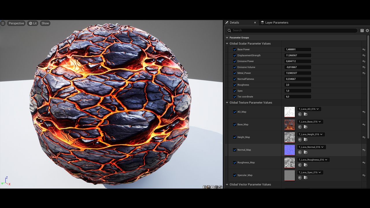
Task: Browse to Specular_Map asset in Content Browser
Action: point(306,178)
